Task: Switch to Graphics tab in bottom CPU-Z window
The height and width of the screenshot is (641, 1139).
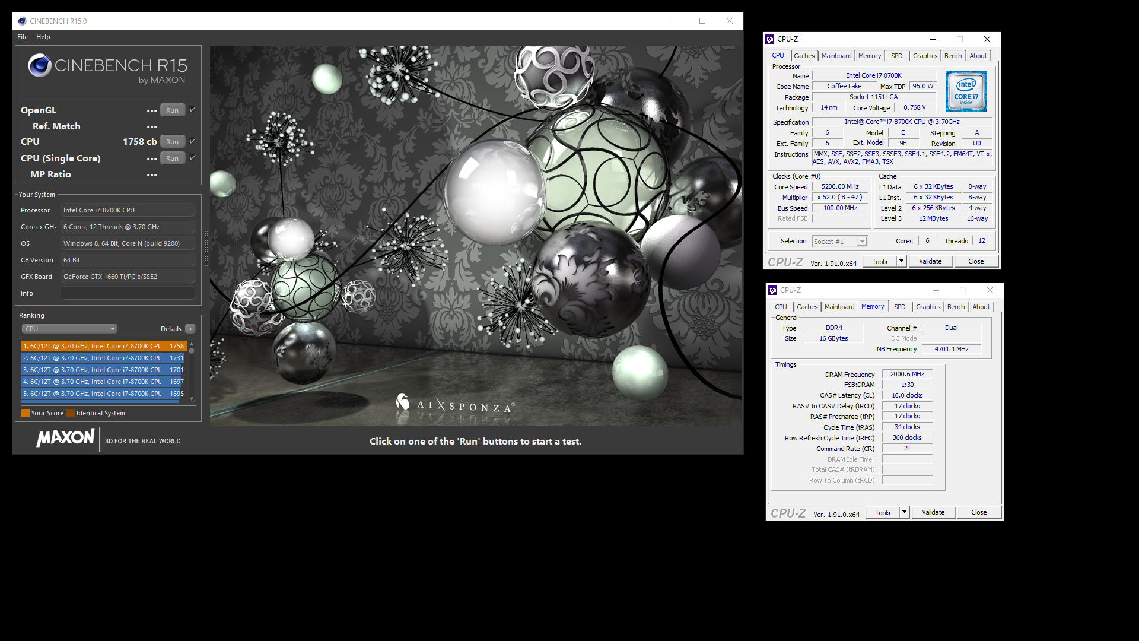Action: (x=928, y=307)
